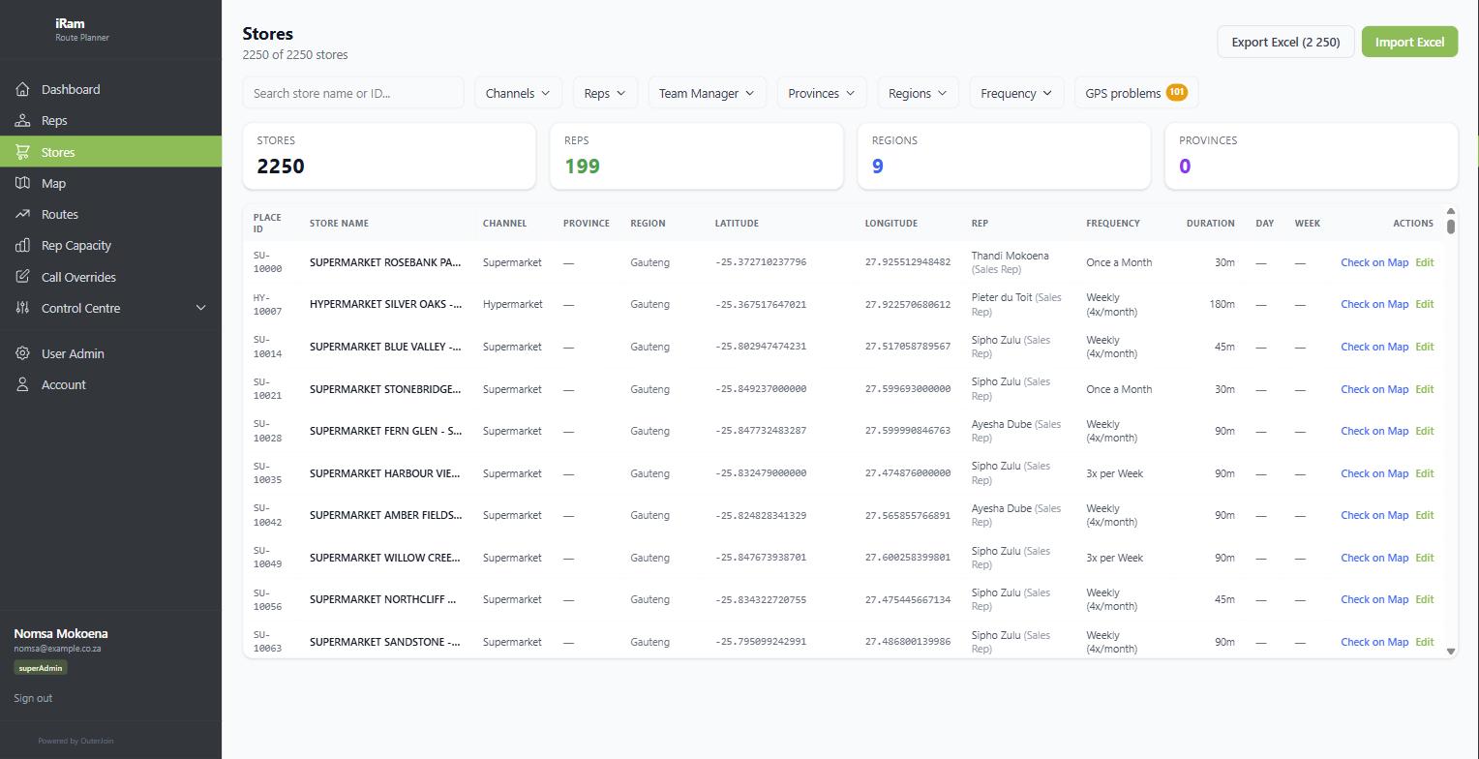Viewport: 1479px width, 759px height.
Task: Click the Call Overrides edit icon
Action: [22, 277]
